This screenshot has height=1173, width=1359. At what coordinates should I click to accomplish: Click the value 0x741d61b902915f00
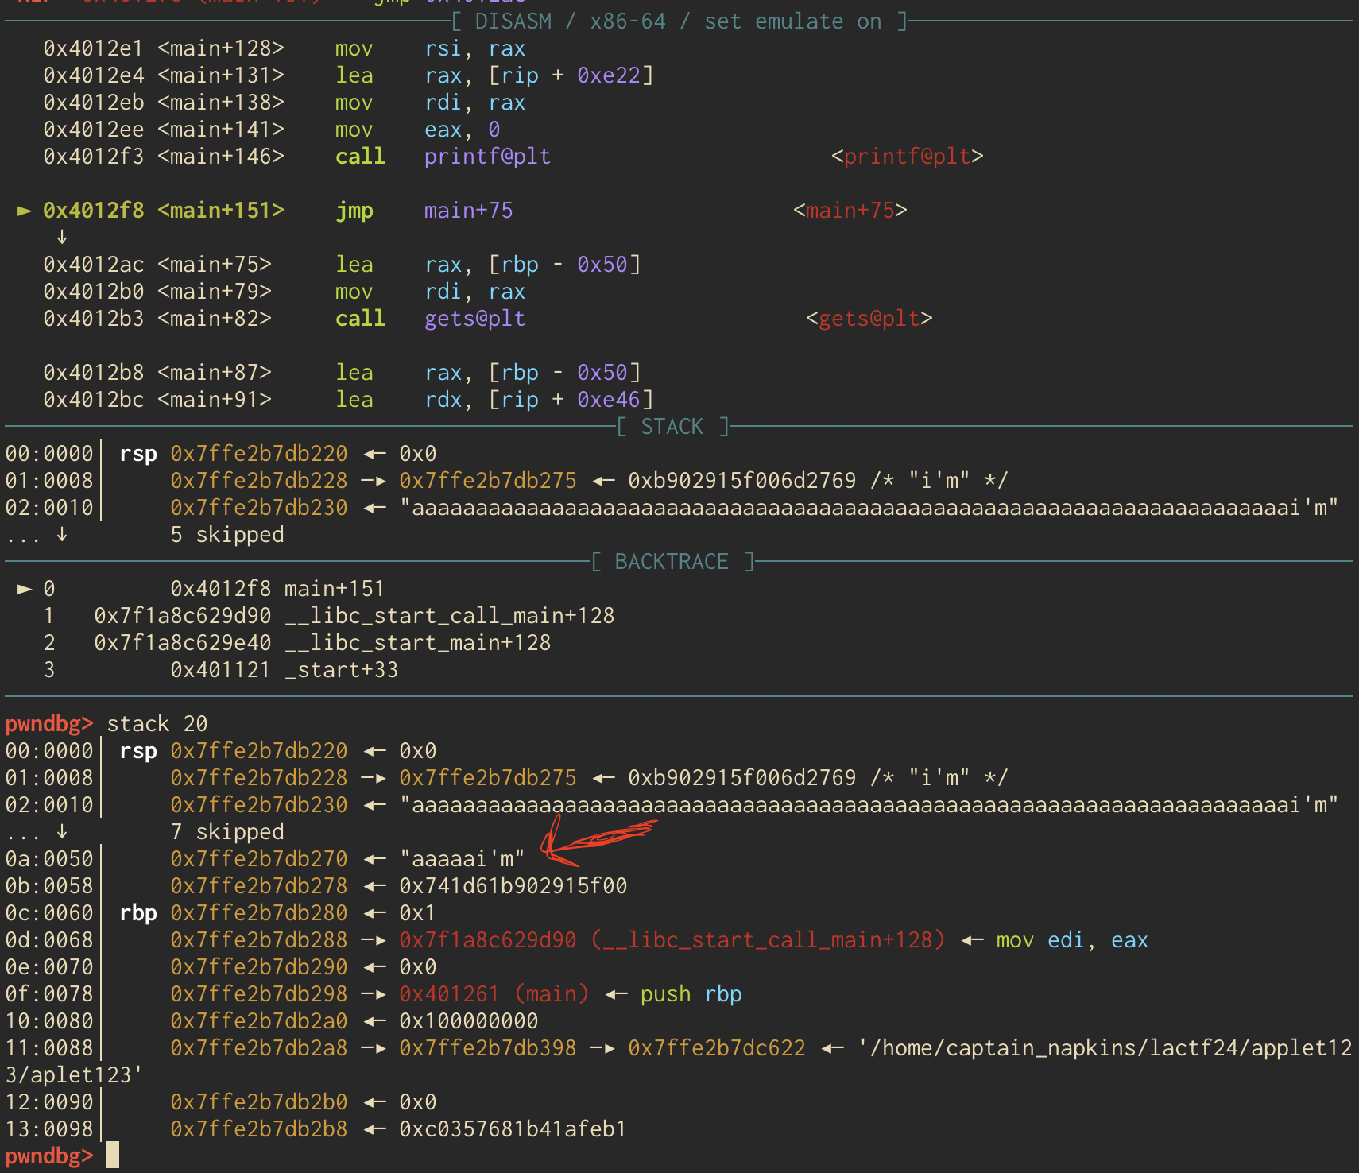pos(513,886)
